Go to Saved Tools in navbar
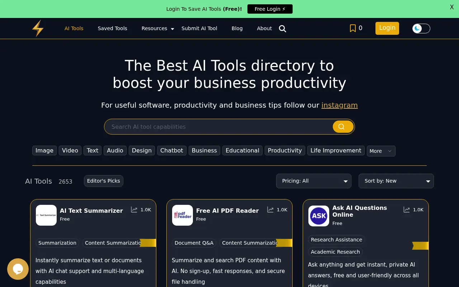Screen dimensions: 459x287 point(112,28)
